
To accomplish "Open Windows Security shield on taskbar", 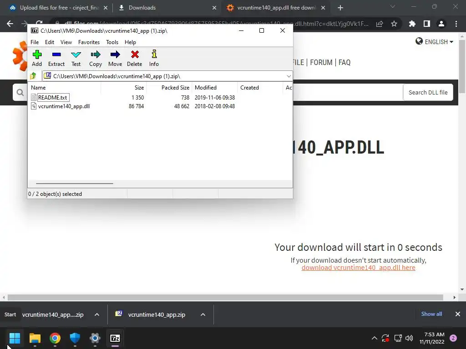I will point(75,338).
